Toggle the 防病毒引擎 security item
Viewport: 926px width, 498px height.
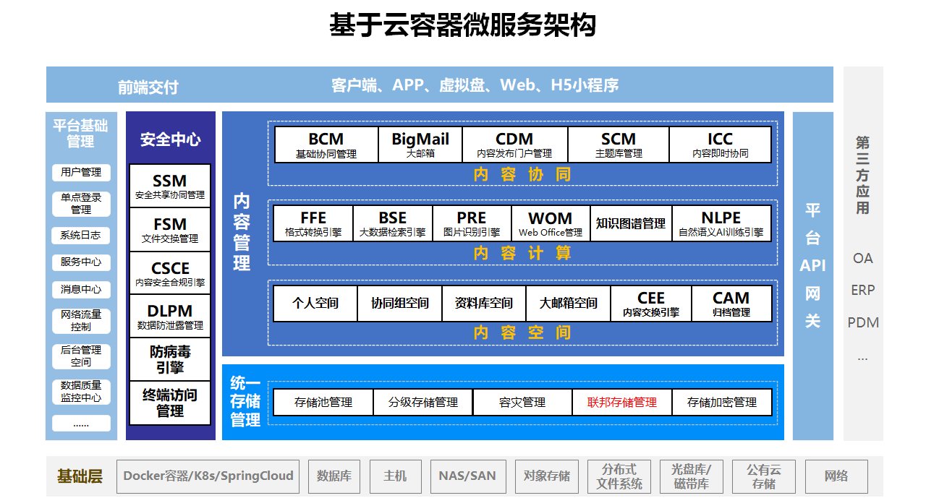(x=169, y=359)
